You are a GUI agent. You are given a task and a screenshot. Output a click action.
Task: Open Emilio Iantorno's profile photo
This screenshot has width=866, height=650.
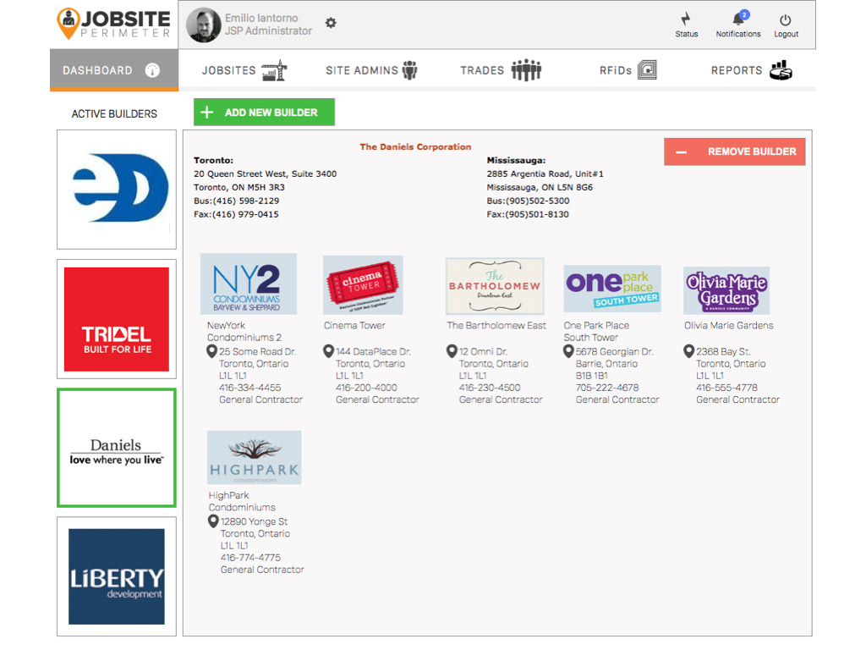204,25
